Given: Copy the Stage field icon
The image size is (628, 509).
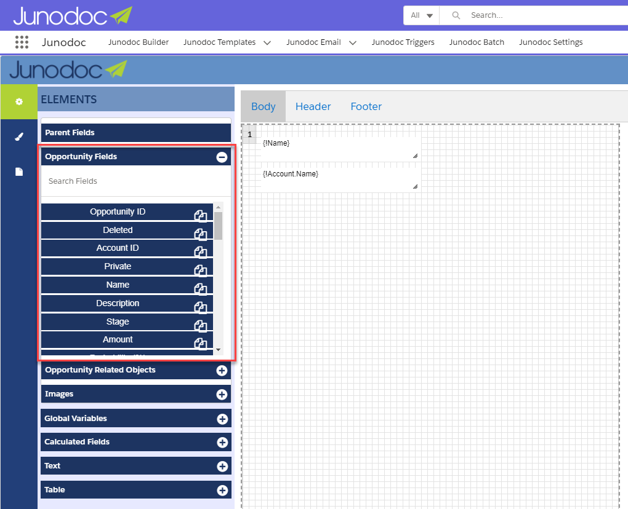Looking at the screenshot, I should tap(200, 325).
